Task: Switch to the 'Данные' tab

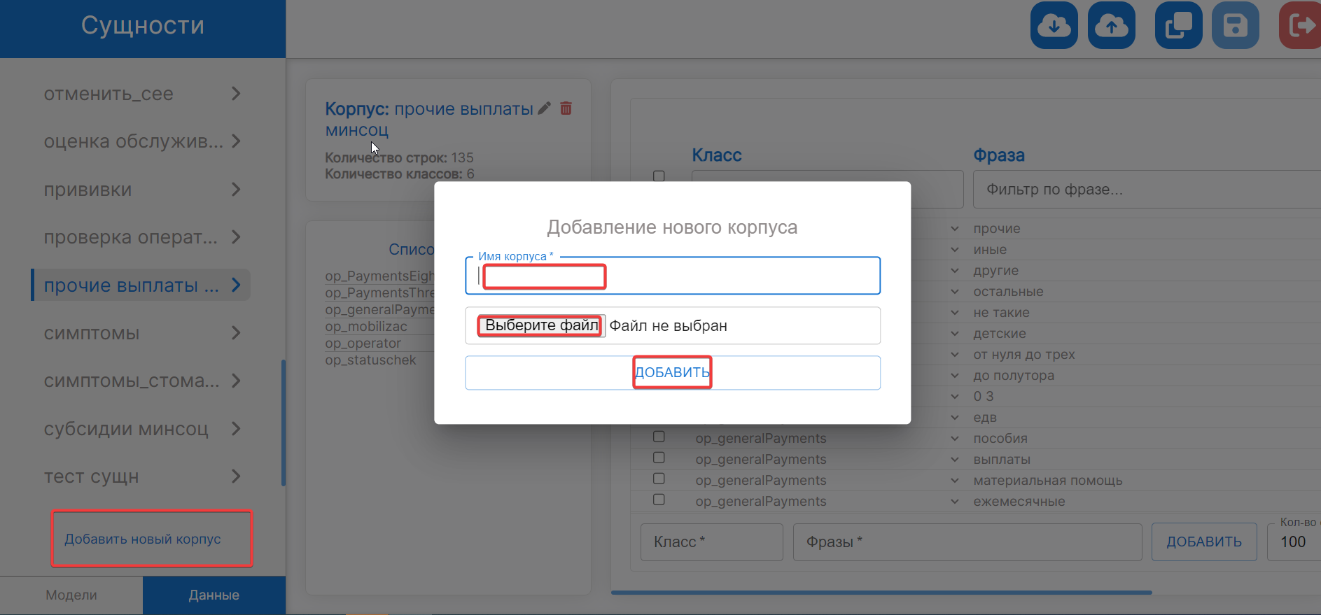Action: coord(214,595)
